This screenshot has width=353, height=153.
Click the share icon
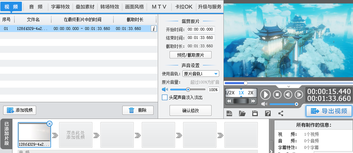(281, 113)
